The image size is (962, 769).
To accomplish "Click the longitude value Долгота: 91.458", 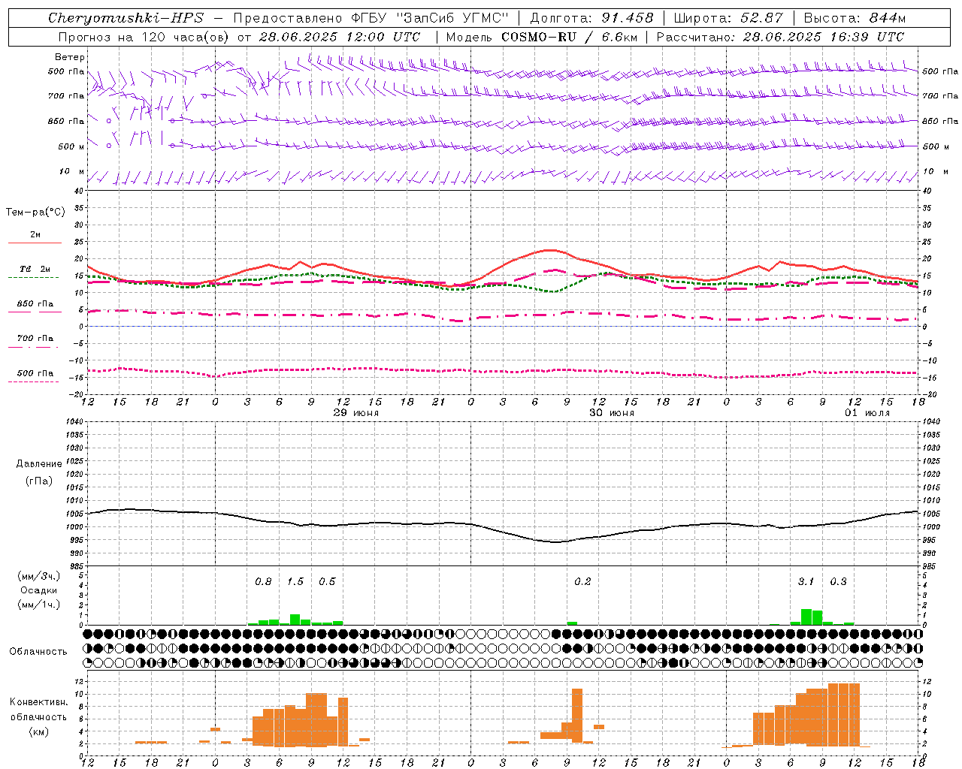I will (592, 18).
